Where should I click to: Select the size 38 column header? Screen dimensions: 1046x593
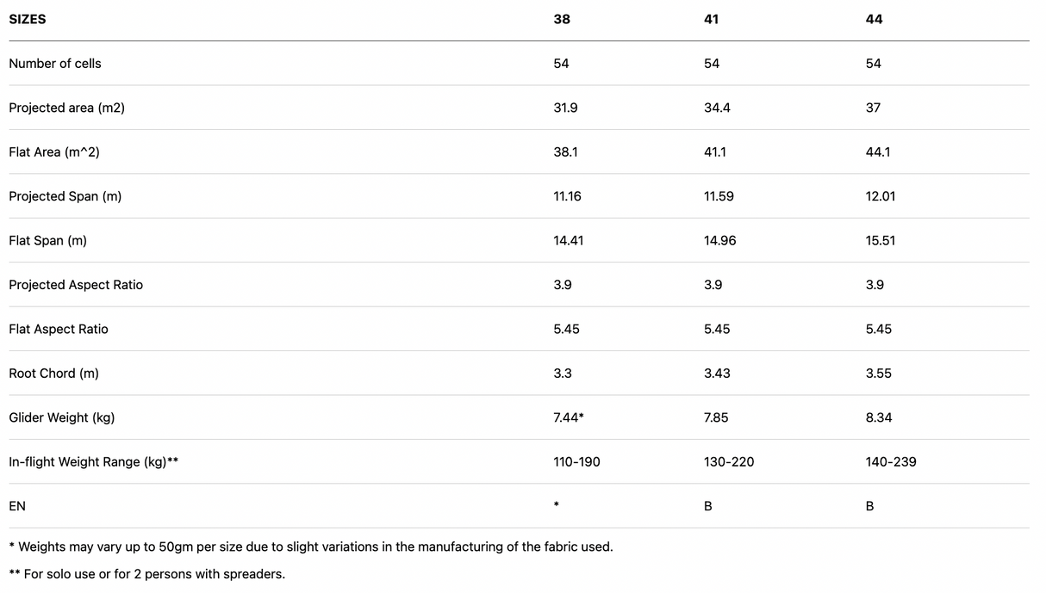(x=562, y=19)
